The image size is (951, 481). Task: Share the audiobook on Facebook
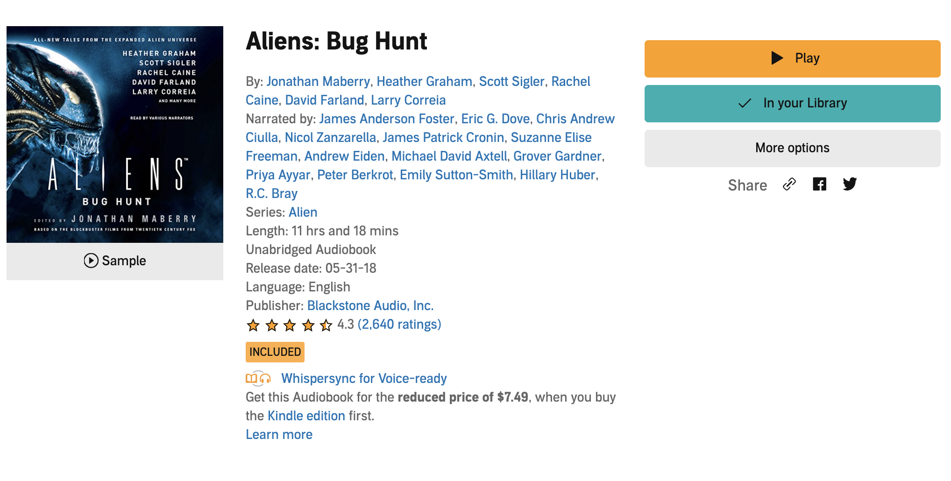pos(819,184)
